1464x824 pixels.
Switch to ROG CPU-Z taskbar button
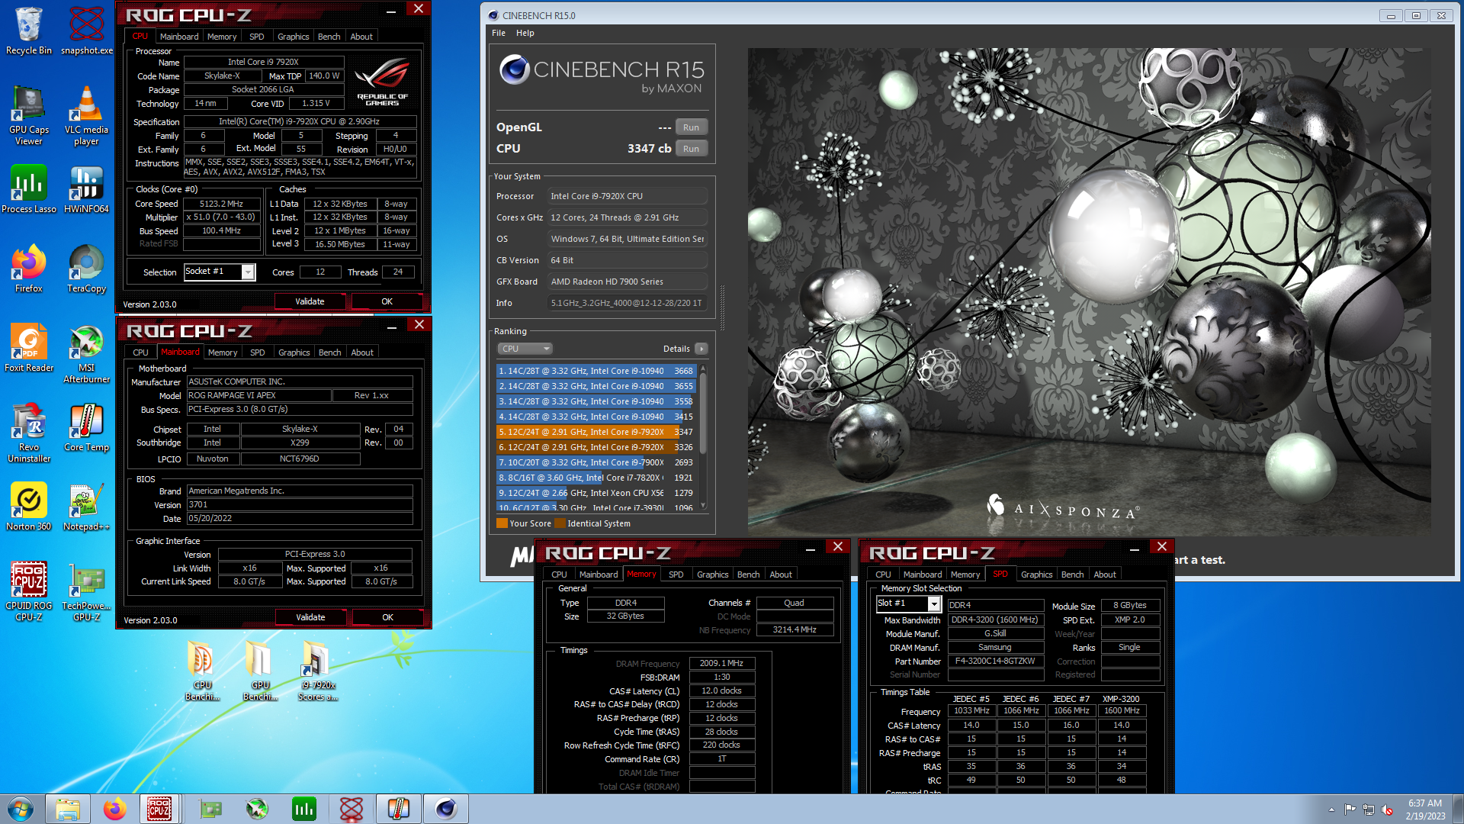tap(159, 809)
